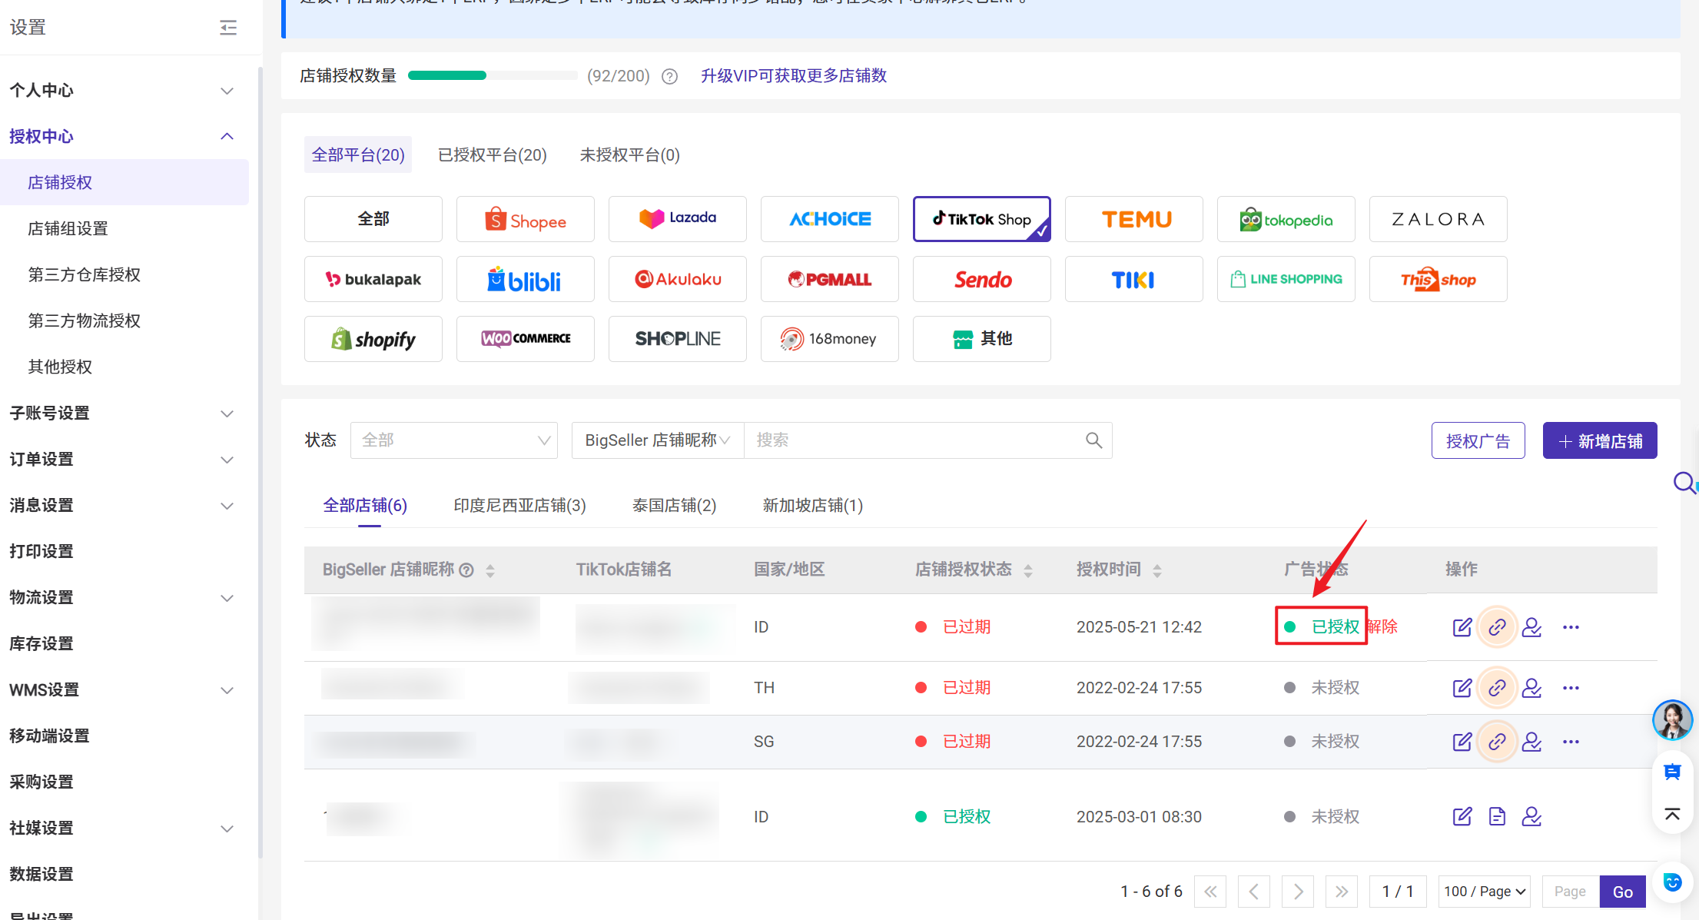Click user icon in the 2025-05-21 row
This screenshot has height=920, width=1699.
[x=1531, y=627]
